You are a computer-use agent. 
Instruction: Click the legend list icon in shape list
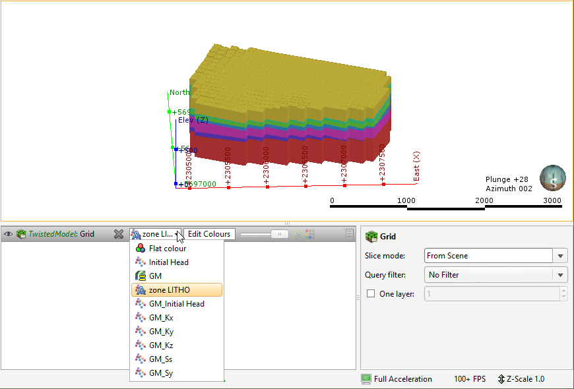(348, 233)
